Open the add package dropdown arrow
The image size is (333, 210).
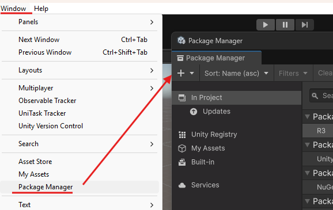[192, 73]
